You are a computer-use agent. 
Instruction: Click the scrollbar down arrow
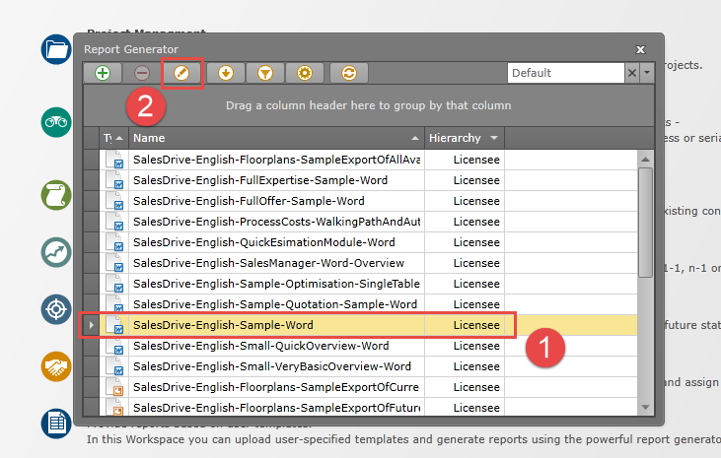[645, 407]
